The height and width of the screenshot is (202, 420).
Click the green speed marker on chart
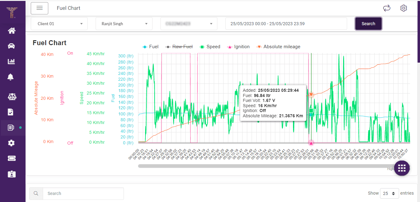[x=311, y=111]
